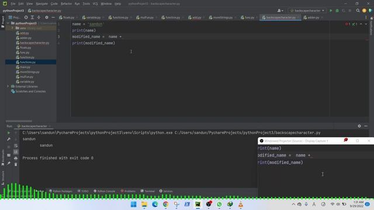Viewport: 374px width, 210px height.
Task: Open the Python Console tool window
Action: click(104, 191)
